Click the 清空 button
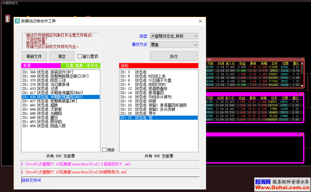Viewport: 311px width, 192px height. [x=62, y=56]
